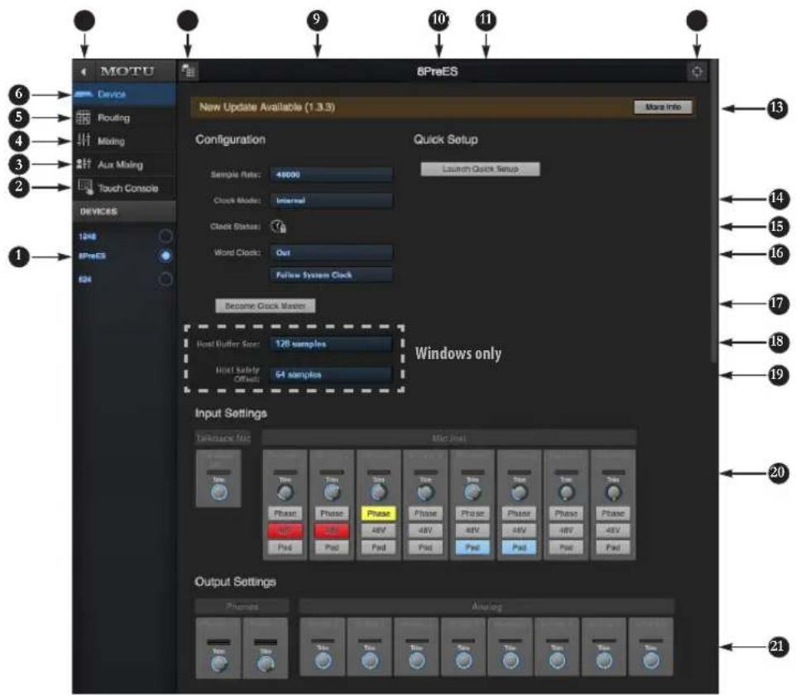This screenshot has width=796, height=695.
Task: Click the trim knob on Analog output 1
Action: 323,660
